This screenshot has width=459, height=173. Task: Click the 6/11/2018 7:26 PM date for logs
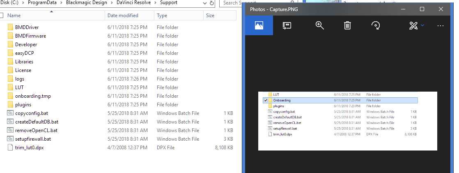(x=127, y=79)
